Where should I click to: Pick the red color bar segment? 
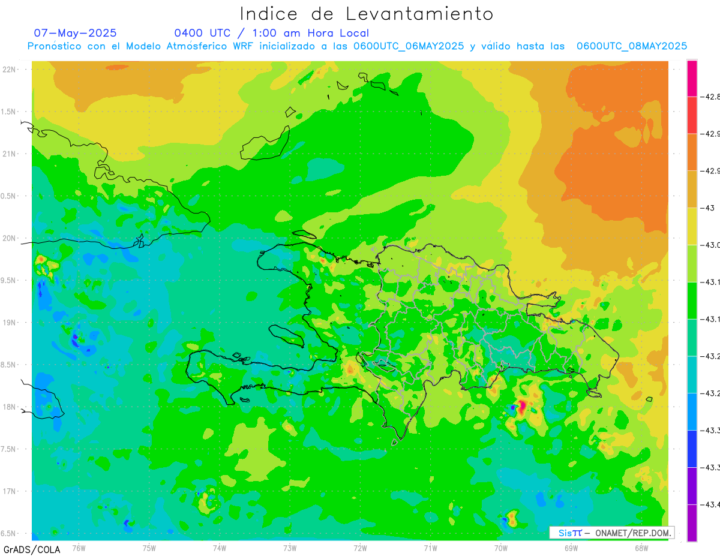[x=692, y=115]
